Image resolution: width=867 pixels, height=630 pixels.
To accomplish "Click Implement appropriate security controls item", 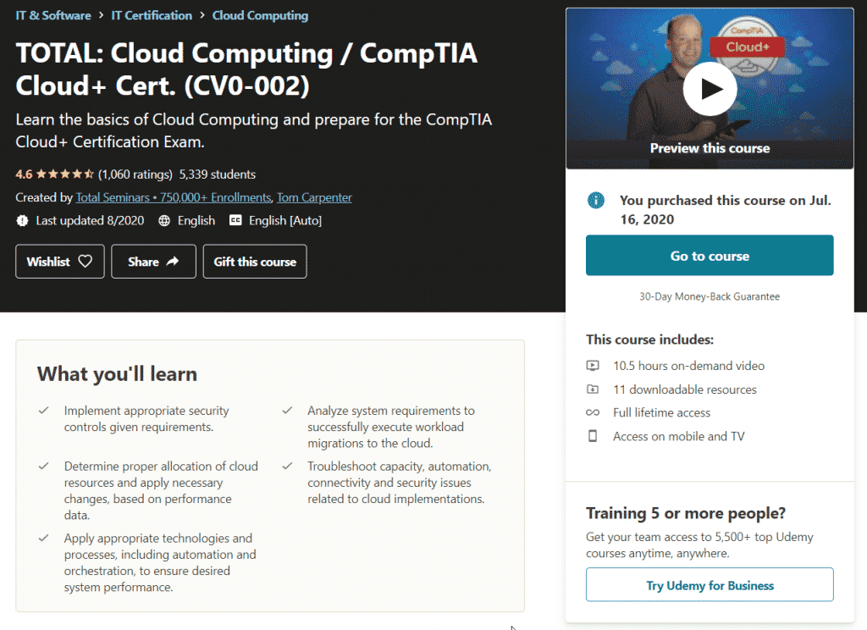I will click(146, 418).
